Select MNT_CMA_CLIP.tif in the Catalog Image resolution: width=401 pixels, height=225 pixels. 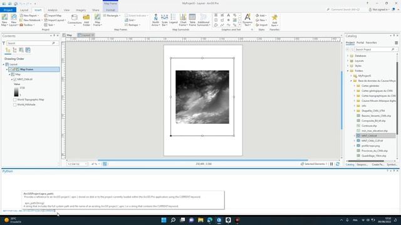(x=372, y=141)
